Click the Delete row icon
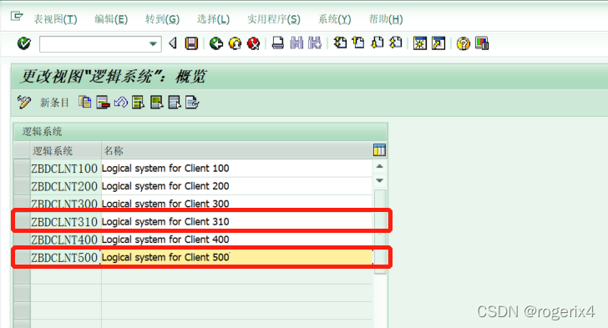Viewport: 608px width, 328px height. [103, 103]
